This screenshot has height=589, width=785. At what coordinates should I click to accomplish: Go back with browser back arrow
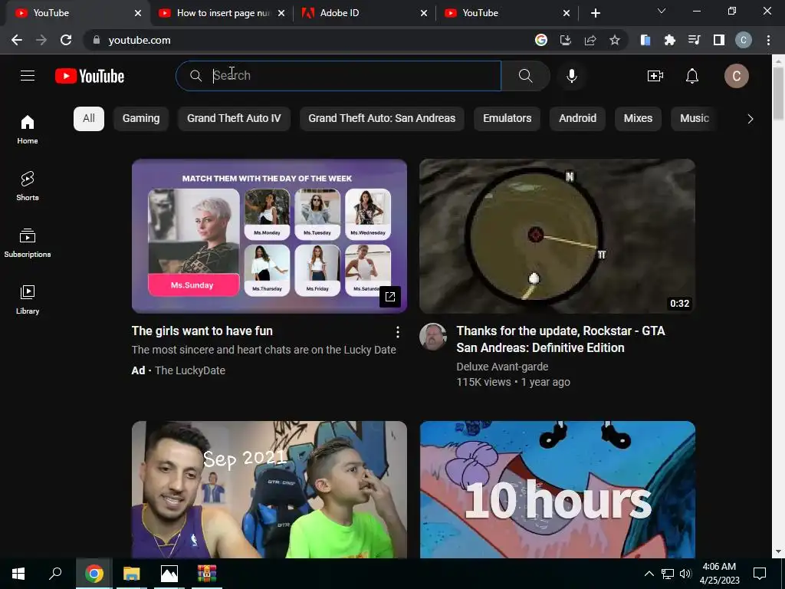pos(17,40)
